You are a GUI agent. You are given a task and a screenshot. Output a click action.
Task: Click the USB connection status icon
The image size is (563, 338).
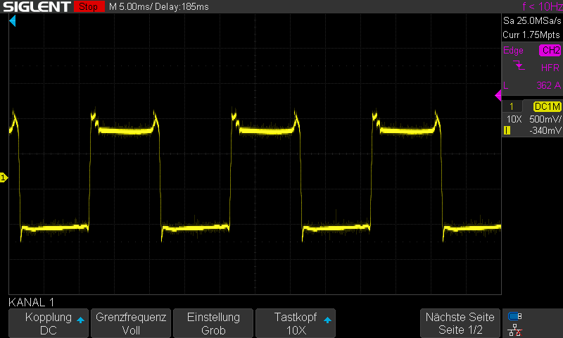pos(515,316)
